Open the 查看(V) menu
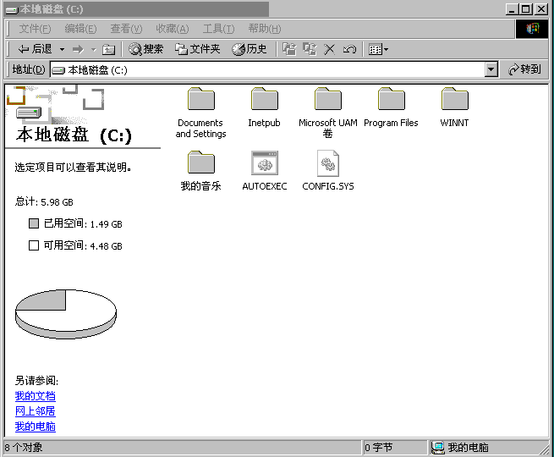The height and width of the screenshot is (457, 554). [126, 29]
